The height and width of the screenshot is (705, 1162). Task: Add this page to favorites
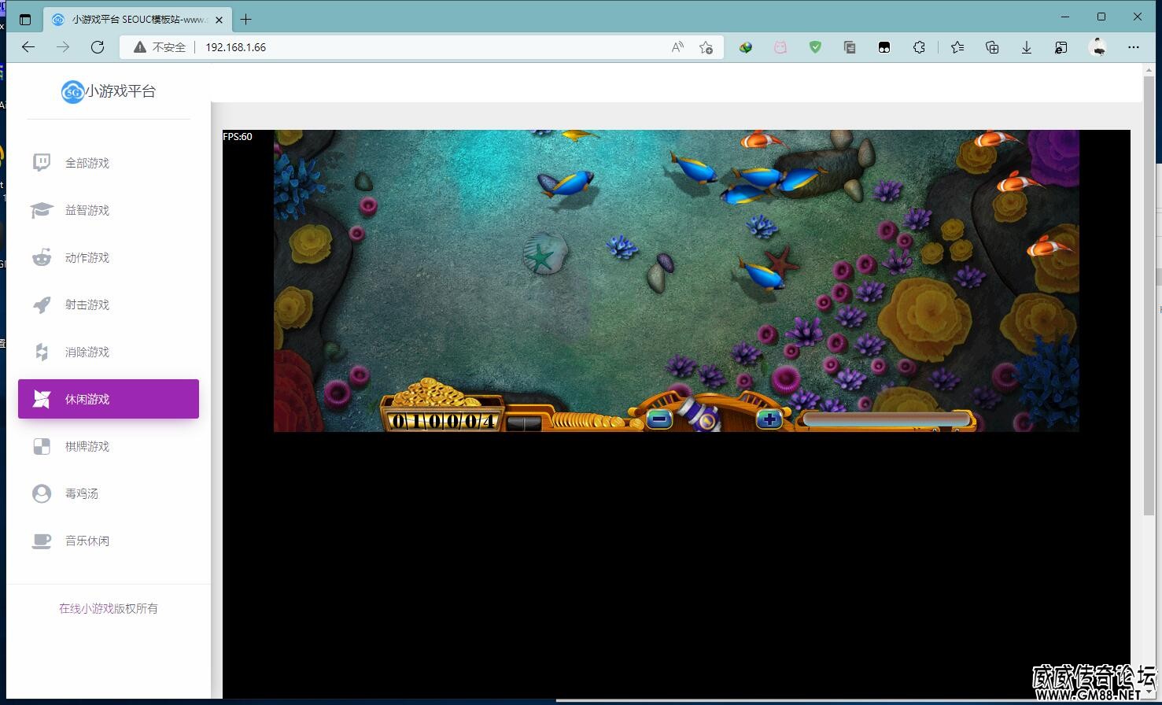tap(706, 47)
